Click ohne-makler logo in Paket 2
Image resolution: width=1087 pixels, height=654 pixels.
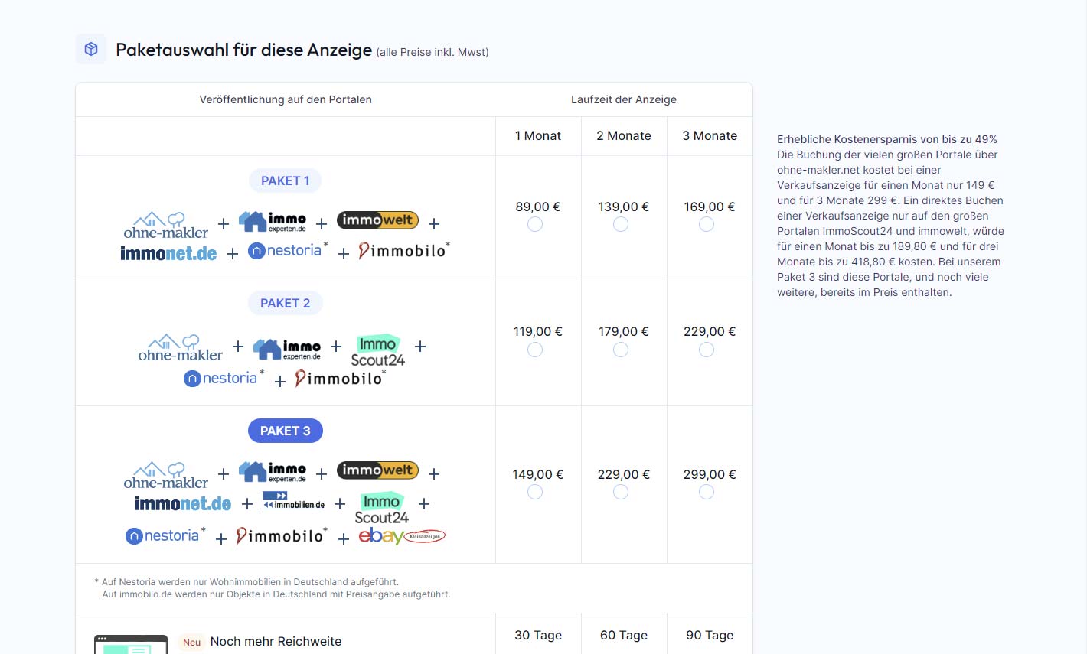tap(181, 347)
